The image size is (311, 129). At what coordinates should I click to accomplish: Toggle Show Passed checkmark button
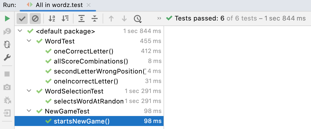tap(22, 18)
